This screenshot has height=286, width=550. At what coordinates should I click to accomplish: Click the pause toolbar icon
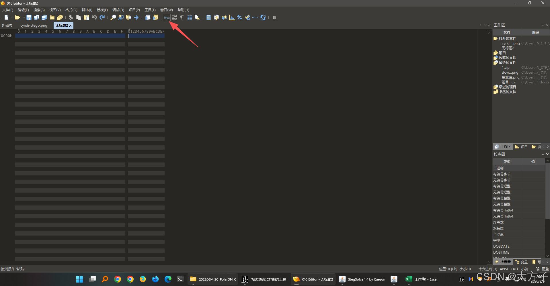coord(274,17)
